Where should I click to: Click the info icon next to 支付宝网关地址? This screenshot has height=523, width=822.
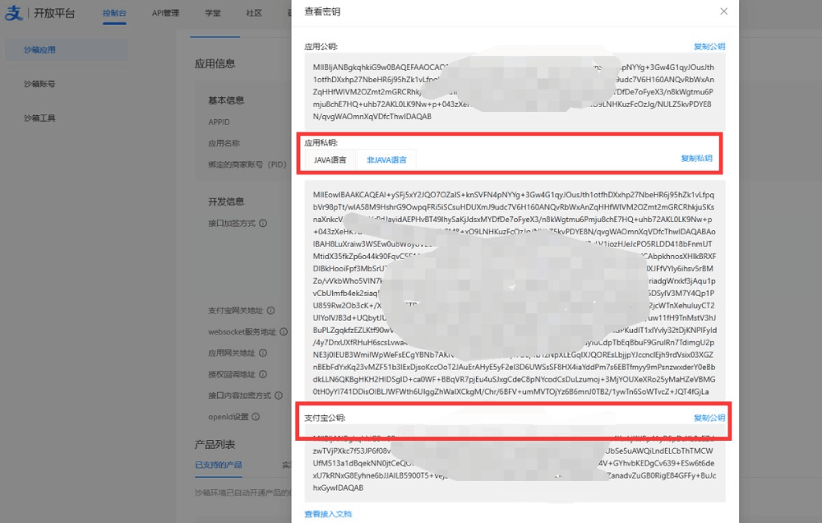tap(270, 310)
